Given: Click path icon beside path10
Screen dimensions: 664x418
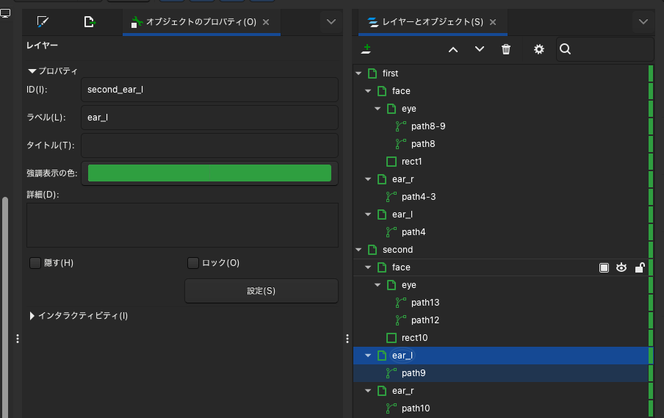Looking at the screenshot, I should (391, 408).
